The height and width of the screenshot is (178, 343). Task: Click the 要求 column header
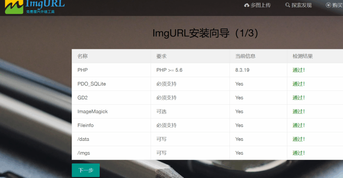[161, 56]
